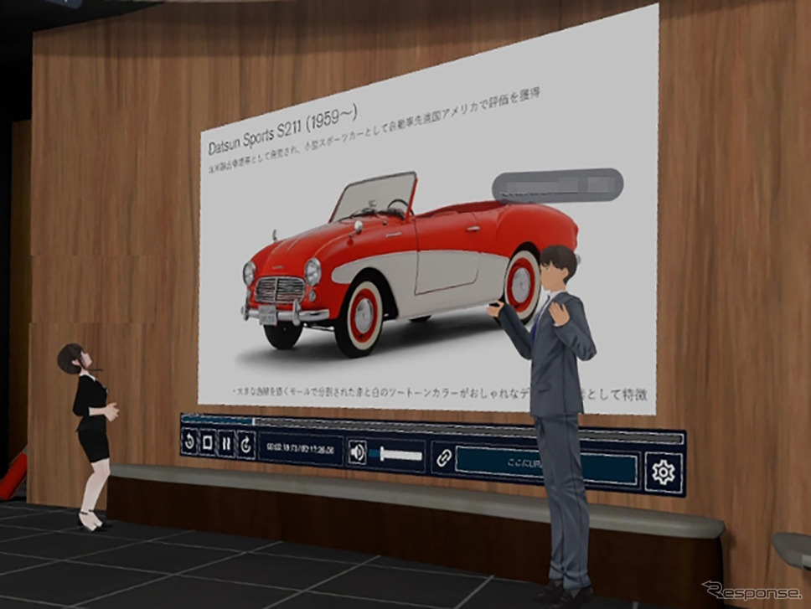Rewind the video with the rewind icon
Screen dimensions: 811x609
pos(189,442)
